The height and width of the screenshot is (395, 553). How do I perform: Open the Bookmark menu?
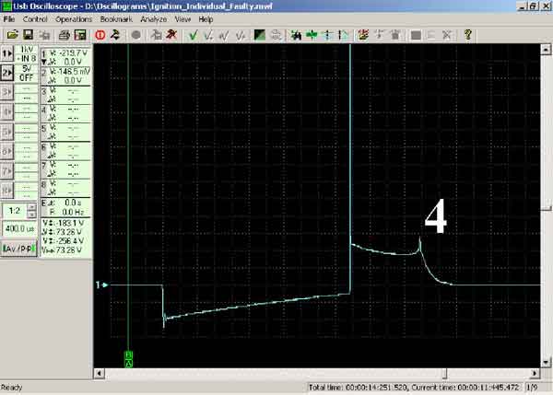pos(116,19)
